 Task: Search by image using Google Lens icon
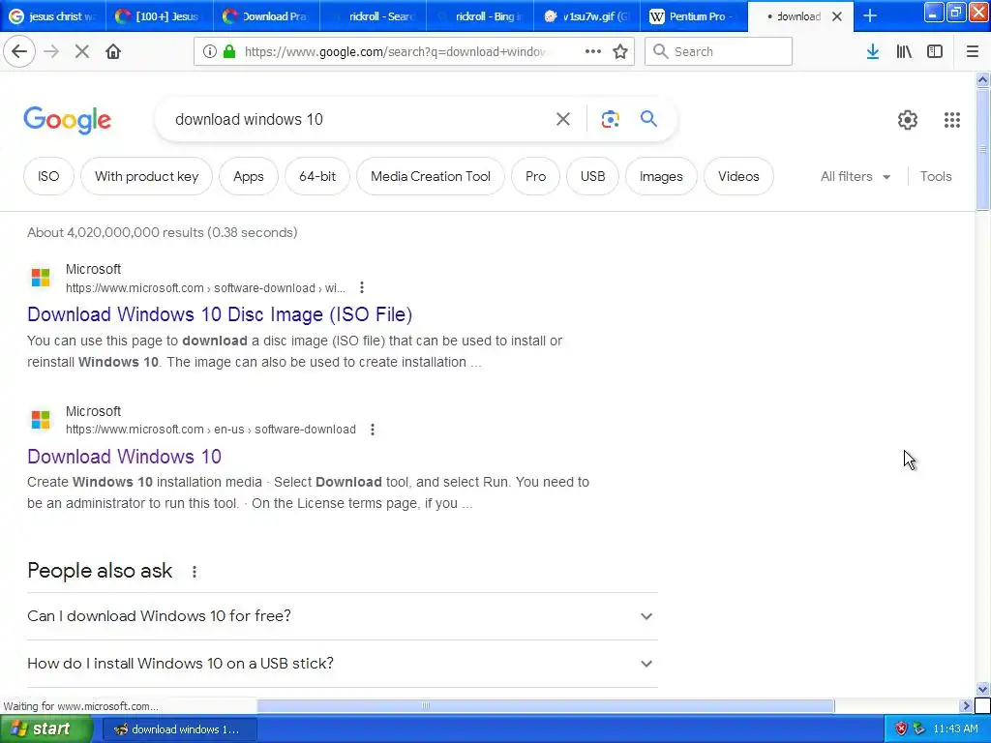610,119
